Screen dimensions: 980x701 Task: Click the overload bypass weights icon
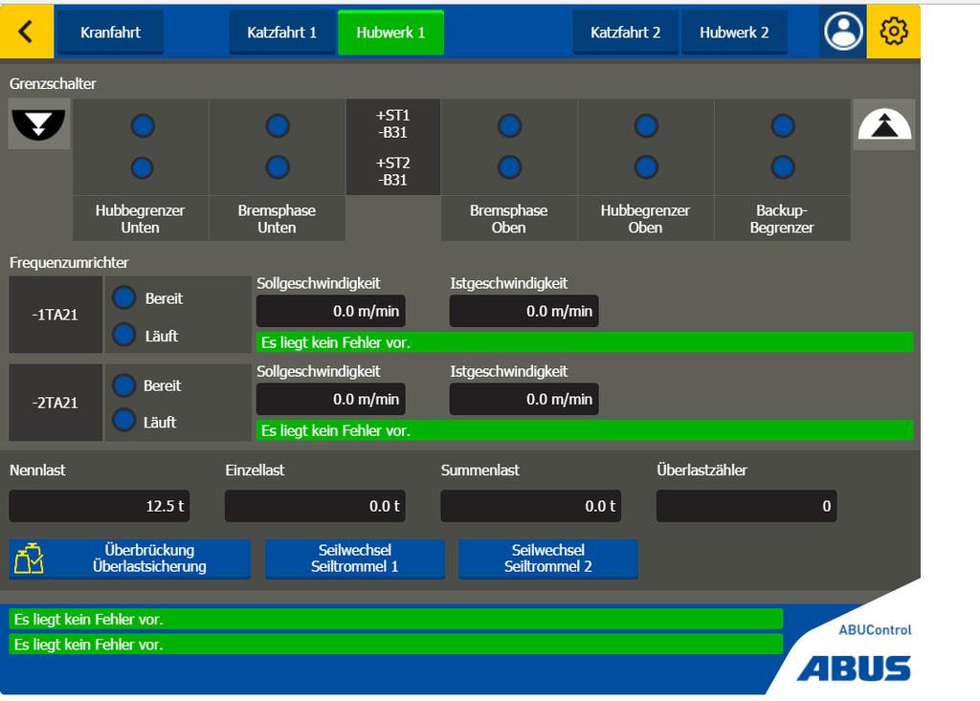[x=30, y=558]
